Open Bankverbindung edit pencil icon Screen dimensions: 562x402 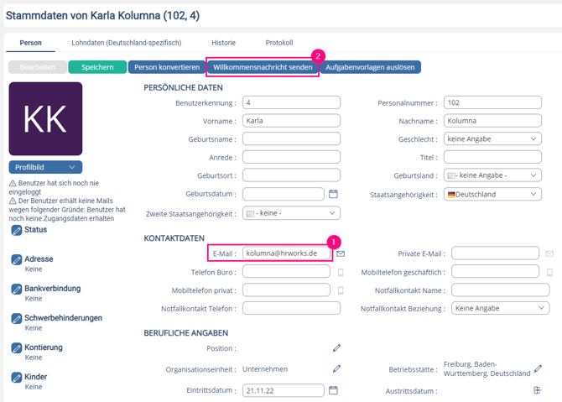click(x=17, y=289)
